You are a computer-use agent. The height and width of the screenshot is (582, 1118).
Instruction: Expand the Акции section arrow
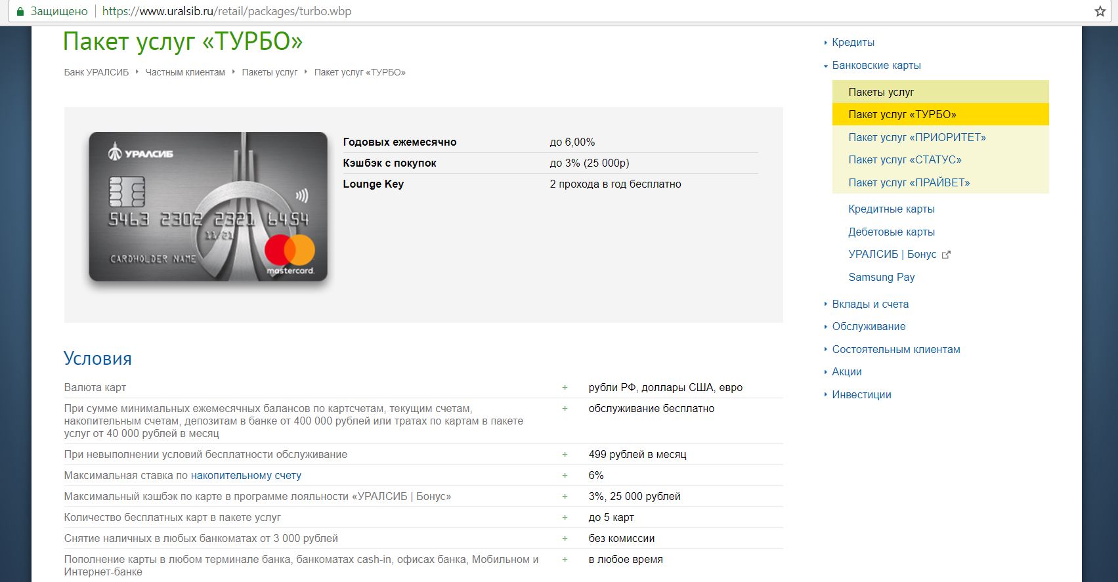coord(826,372)
